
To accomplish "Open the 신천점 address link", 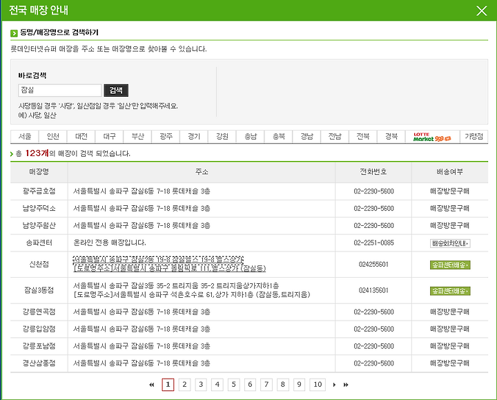I will (170, 264).
